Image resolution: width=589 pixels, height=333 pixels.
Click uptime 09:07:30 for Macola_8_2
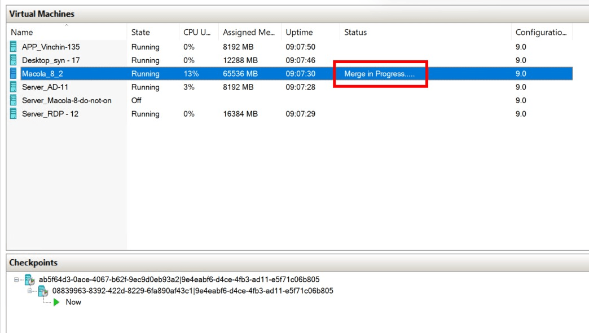[x=301, y=73]
